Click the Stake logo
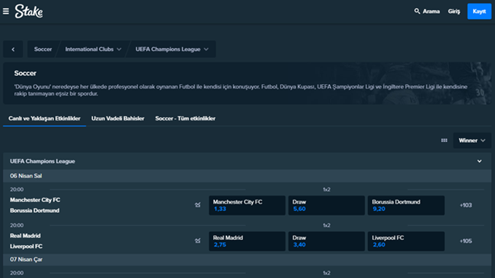495x278 pixels. [x=28, y=12]
